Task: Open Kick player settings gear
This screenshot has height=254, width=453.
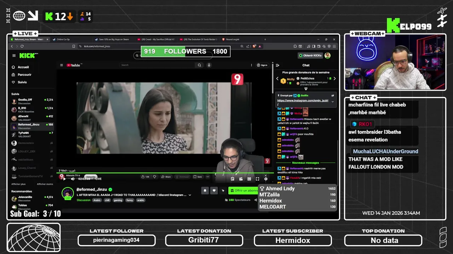Action: click(266, 179)
